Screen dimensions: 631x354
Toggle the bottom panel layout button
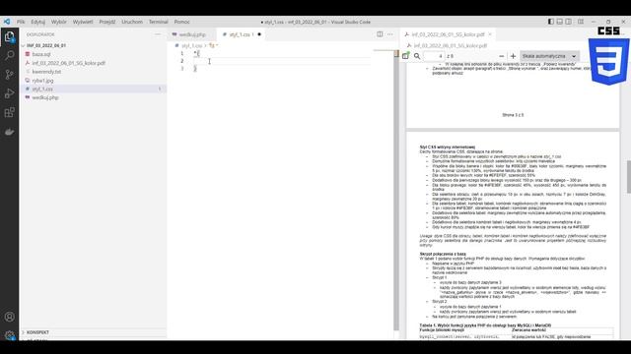click(x=559, y=22)
